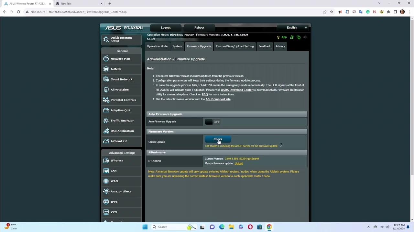
Task: Open Chrome three-dot menu
Action: tap(409, 12)
